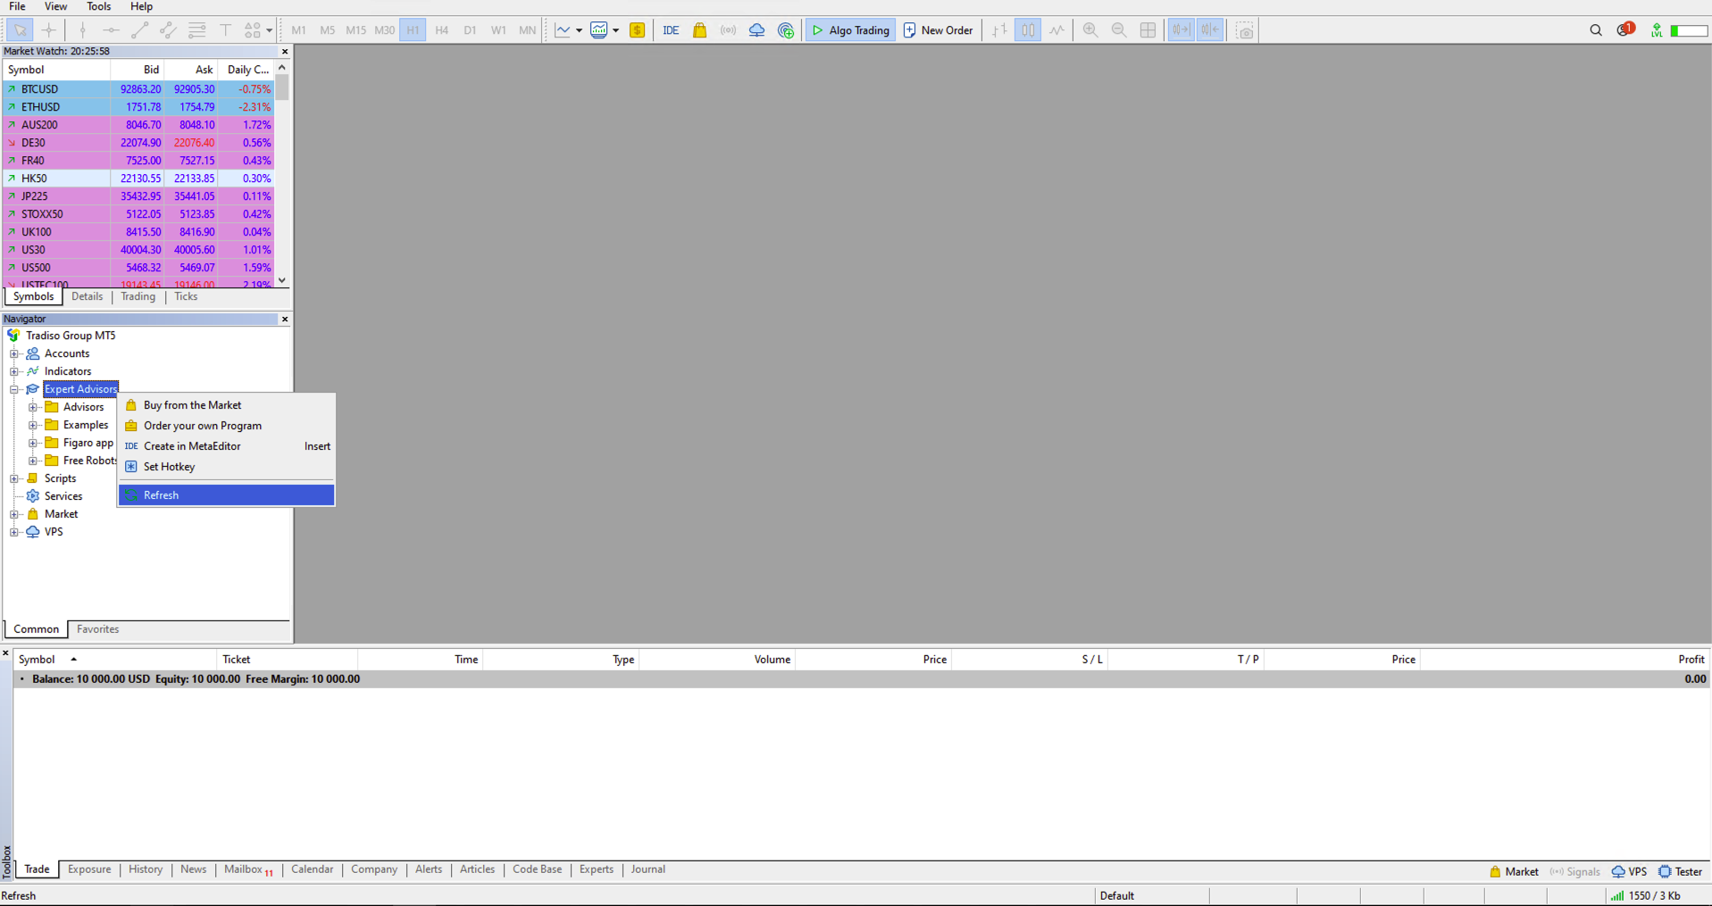Viewport: 1712px width, 906px height.
Task: Tile chart windows with grid icon
Action: pos(1148,30)
